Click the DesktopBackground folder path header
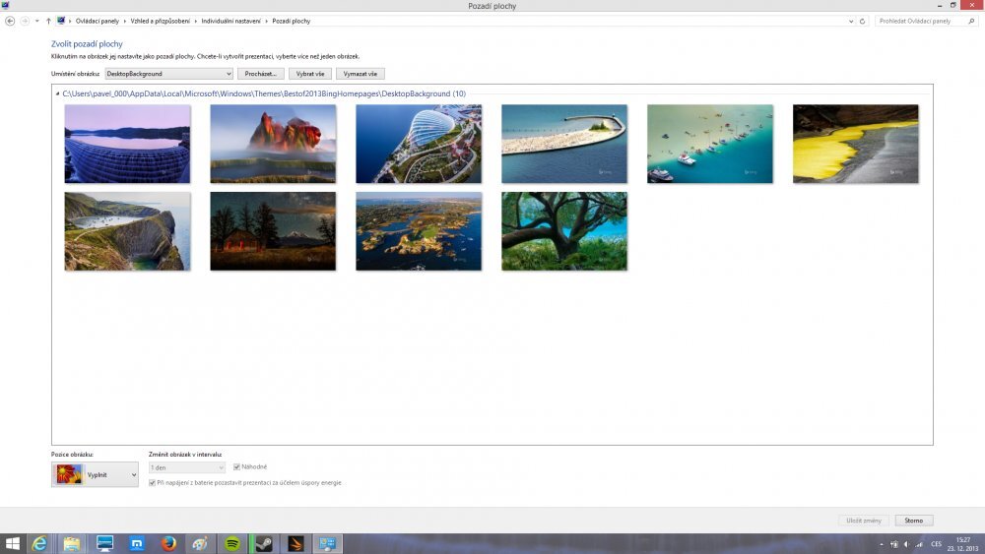The width and height of the screenshot is (985, 554). [264, 93]
